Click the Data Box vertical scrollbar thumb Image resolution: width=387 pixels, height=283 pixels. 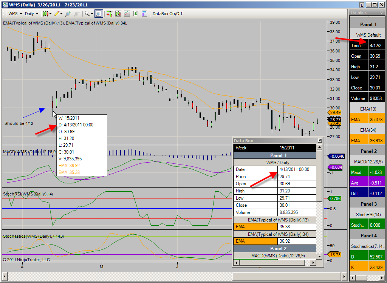(x=319, y=176)
